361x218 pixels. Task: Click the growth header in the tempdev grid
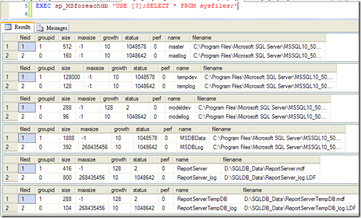(120, 68)
